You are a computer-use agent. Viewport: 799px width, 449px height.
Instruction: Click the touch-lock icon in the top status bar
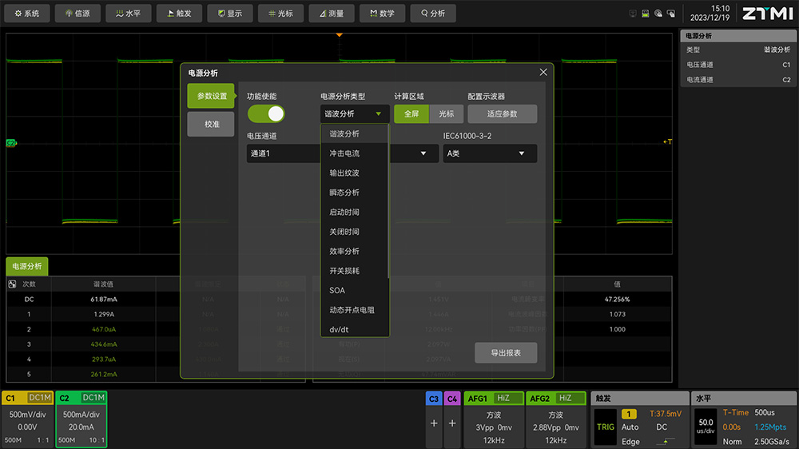coord(658,14)
